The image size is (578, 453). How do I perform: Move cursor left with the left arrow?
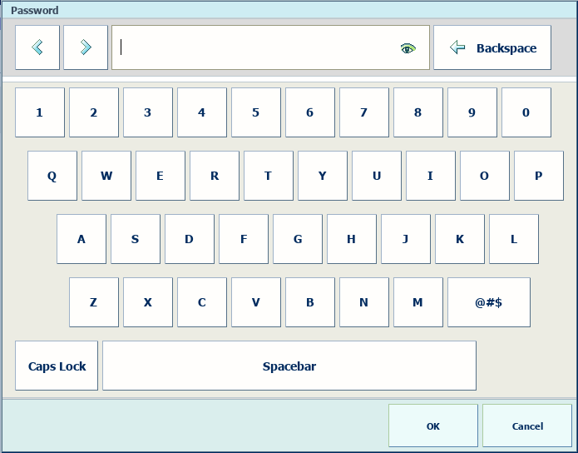[37, 47]
